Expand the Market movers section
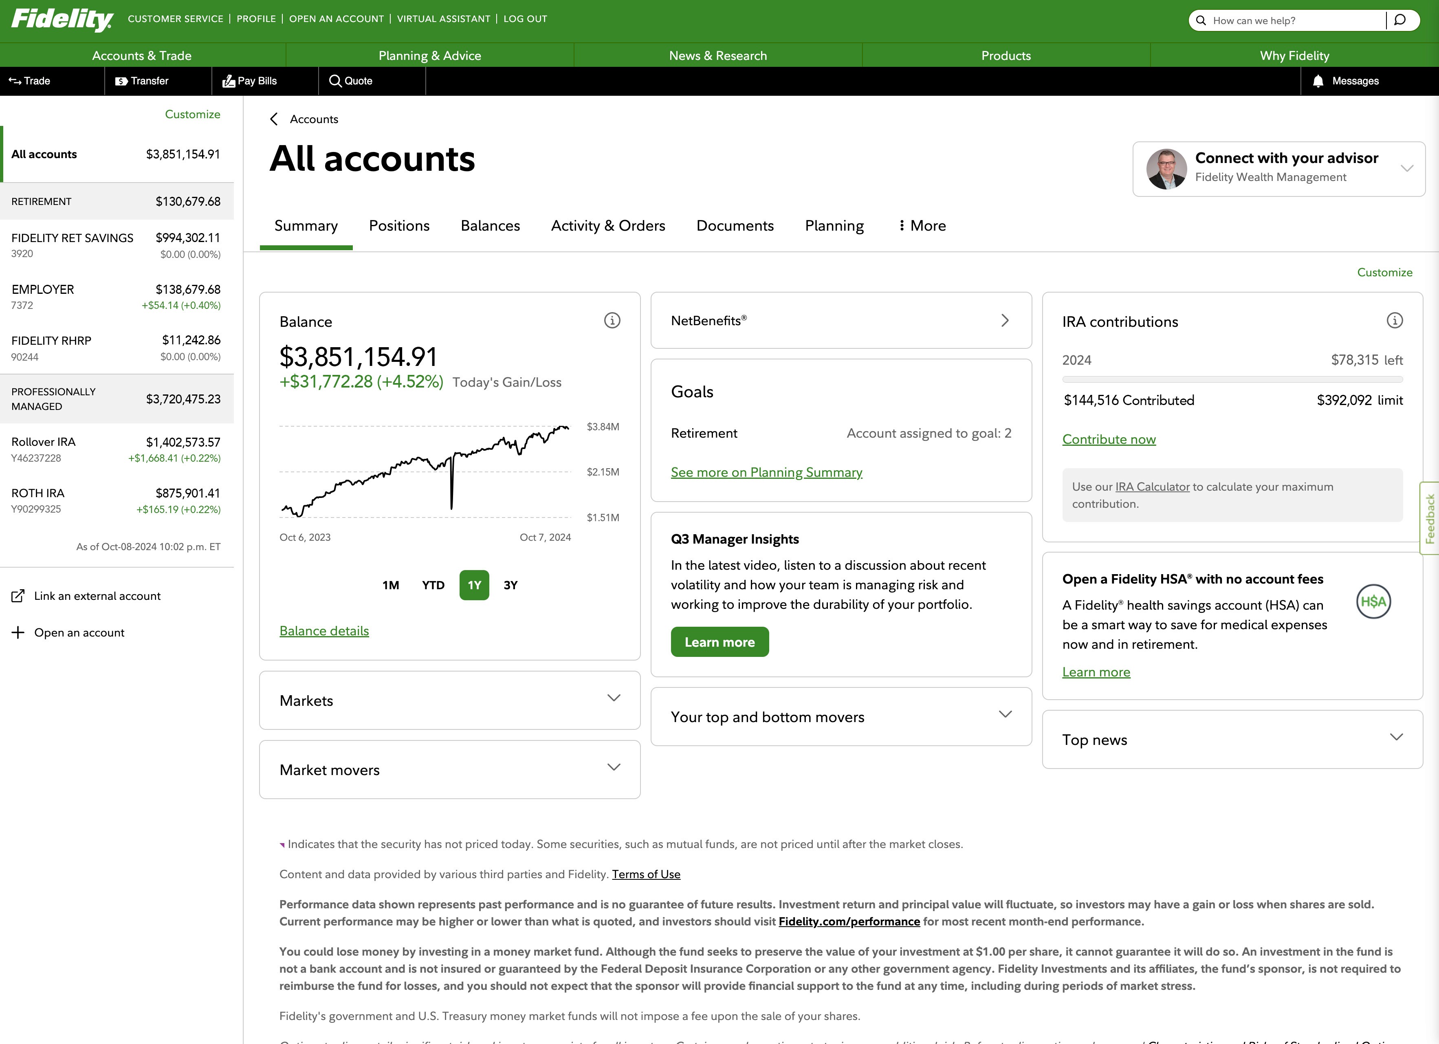Viewport: 1439px width, 1044px height. (x=613, y=767)
